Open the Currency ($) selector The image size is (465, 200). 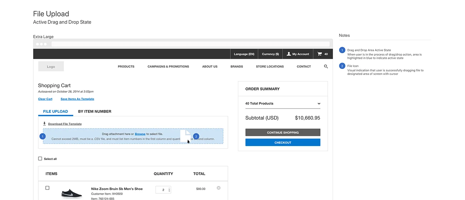(270, 54)
